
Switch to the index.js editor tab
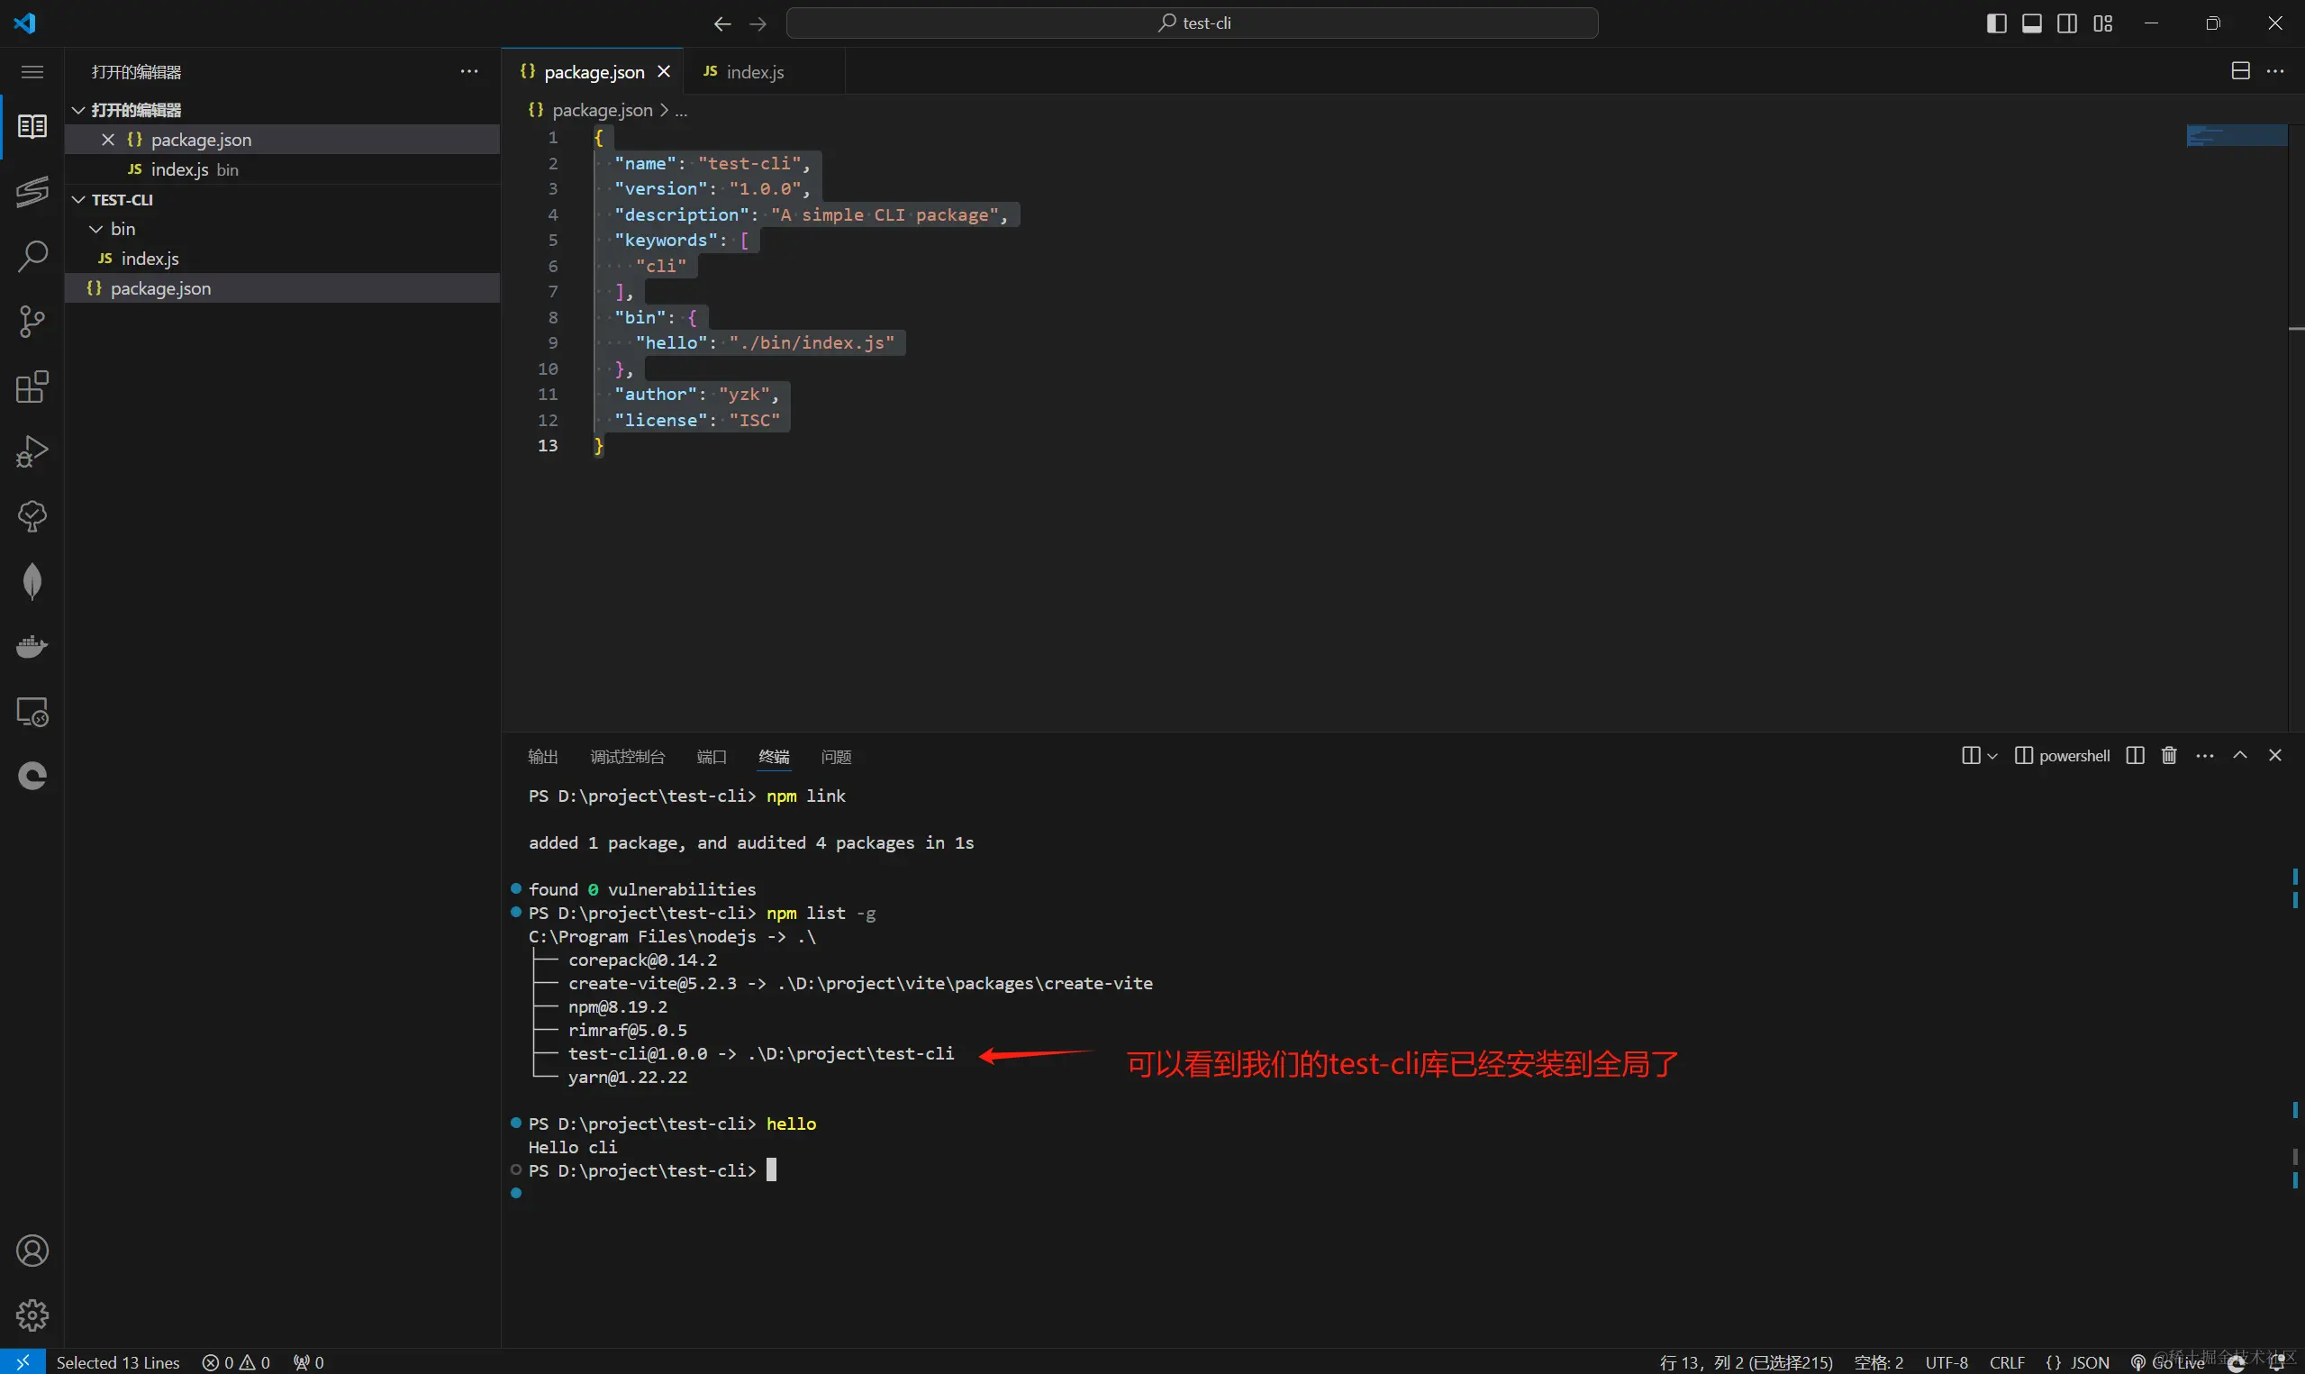(751, 71)
